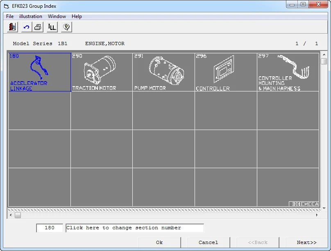Click the vertical scrollbar down arrow
This screenshot has width=331, height=251.
[324, 208]
